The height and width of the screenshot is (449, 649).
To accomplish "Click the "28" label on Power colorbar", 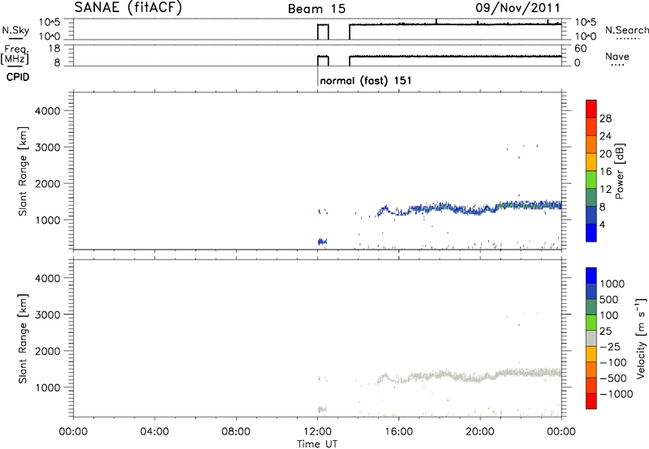I will (x=605, y=118).
